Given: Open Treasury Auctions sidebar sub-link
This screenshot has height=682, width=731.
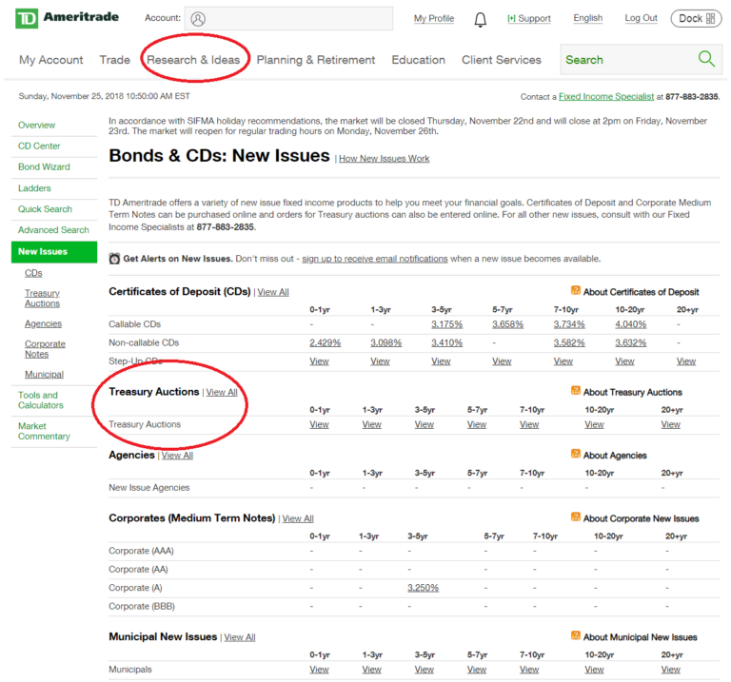Looking at the screenshot, I should pyautogui.click(x=43, y=298).
